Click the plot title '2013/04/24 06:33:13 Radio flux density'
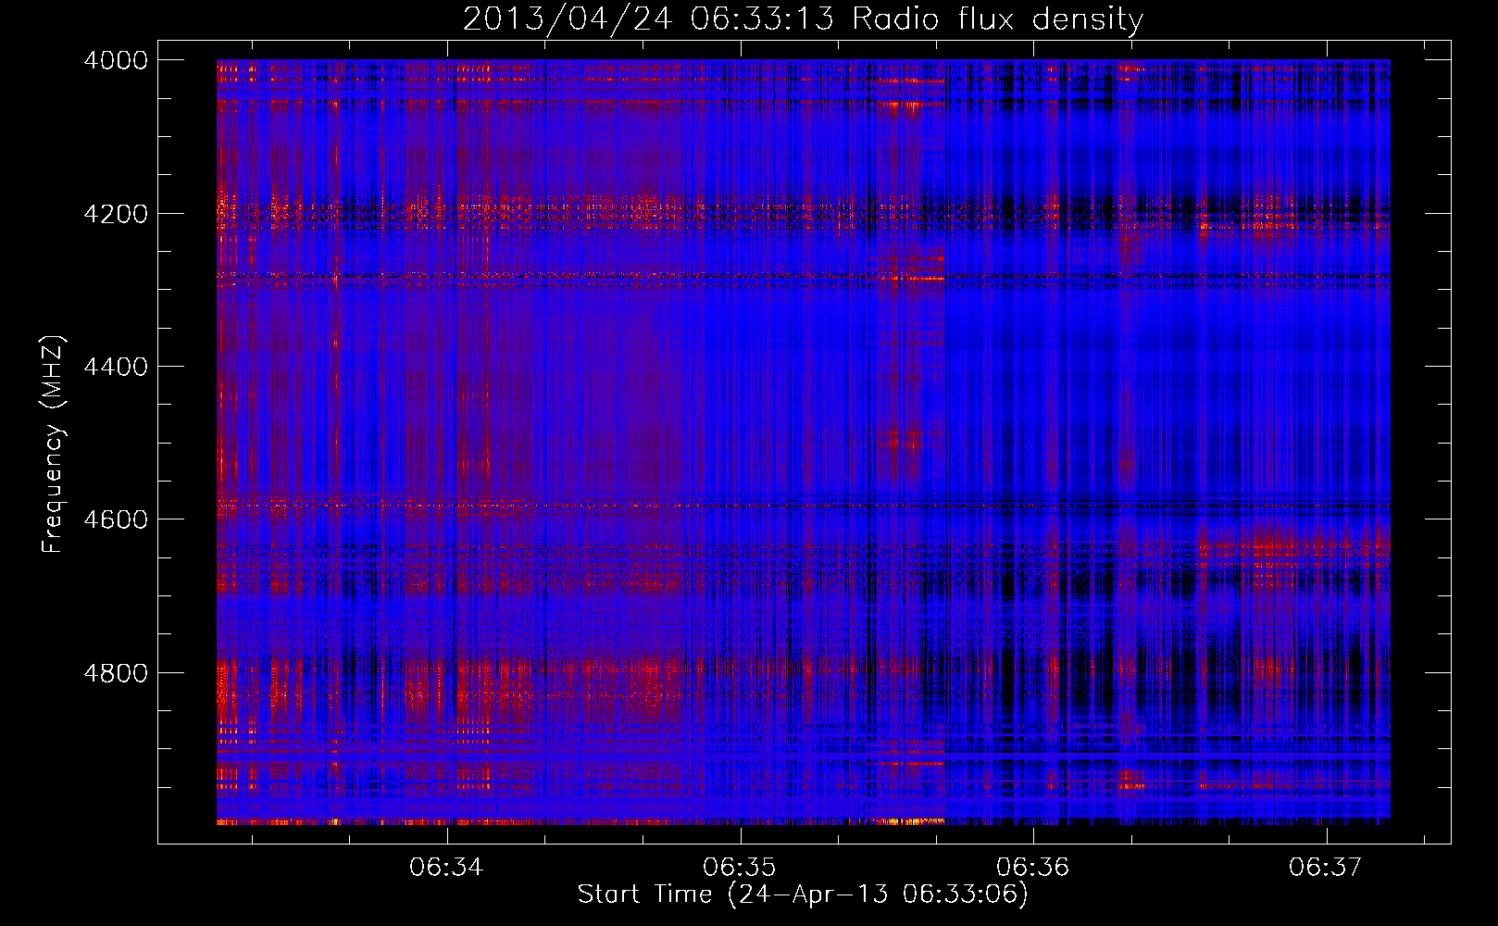Viewport: 1498px width, 926px height. (x=803, y=19)
